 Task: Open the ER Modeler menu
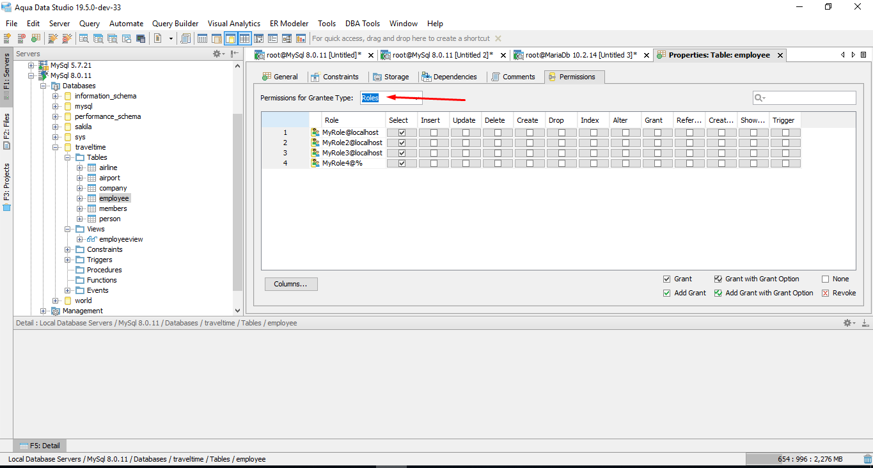tap(289, 23)
